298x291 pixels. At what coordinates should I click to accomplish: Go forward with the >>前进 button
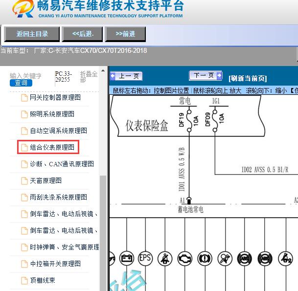click(x=125, y=34)
